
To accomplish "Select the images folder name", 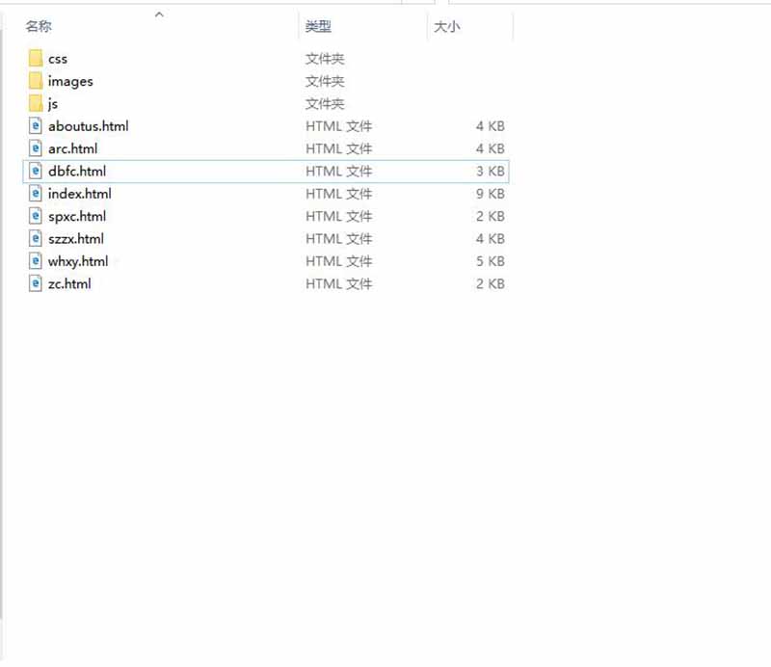I will click(70, 82).
